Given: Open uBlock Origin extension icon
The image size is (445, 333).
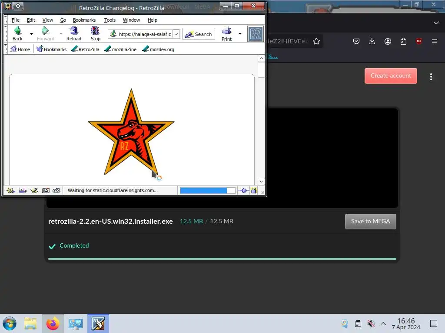Looking at the screenshot, I should tap(419, 41).
